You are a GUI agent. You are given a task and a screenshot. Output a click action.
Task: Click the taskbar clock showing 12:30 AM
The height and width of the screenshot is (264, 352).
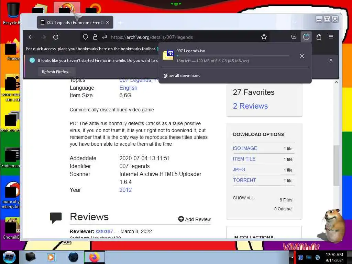334,255
